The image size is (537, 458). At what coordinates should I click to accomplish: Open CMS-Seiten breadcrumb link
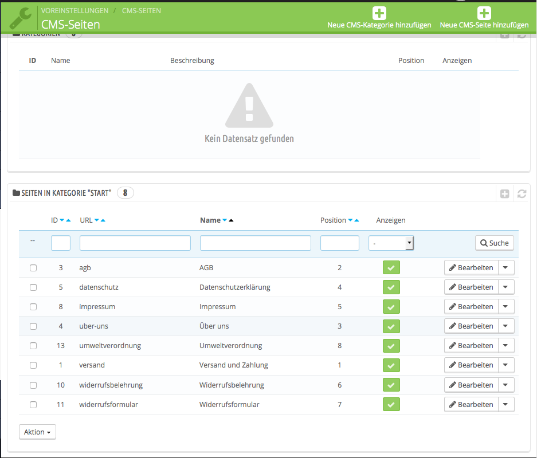click(x=142, y=11)
